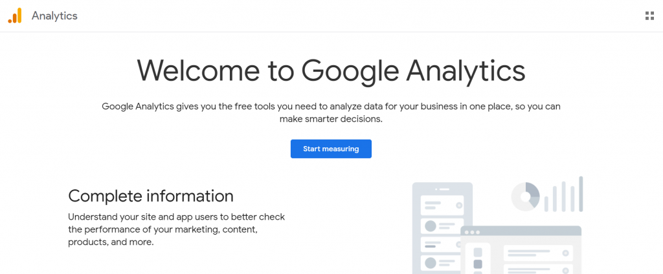Click the Google Analytics logo icon

(x=15, y=16)
